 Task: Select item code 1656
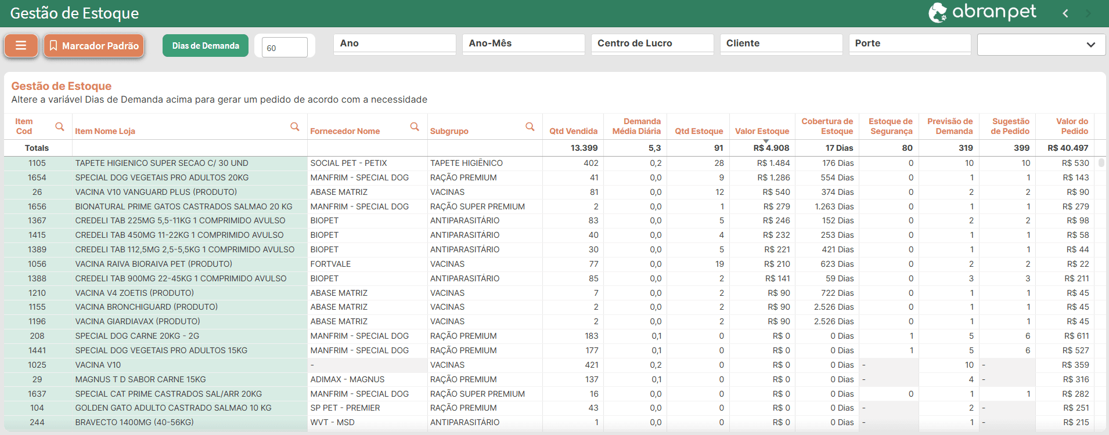[37, 206]
